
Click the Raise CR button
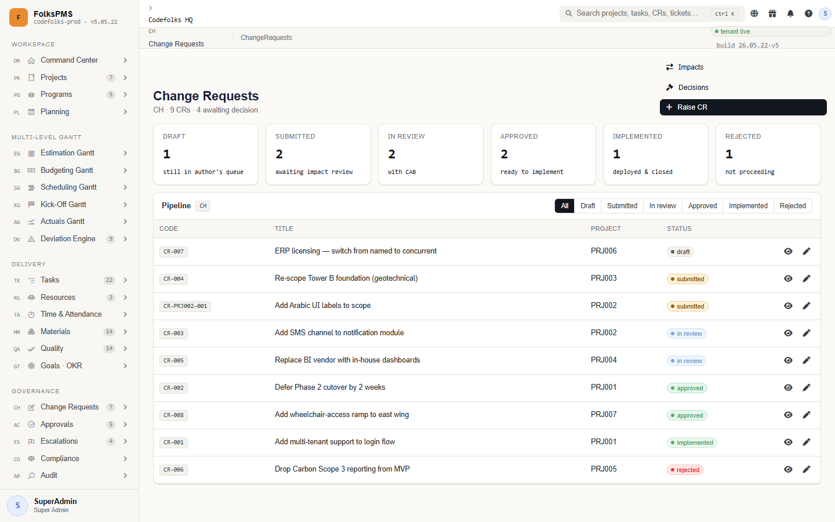pyautogui.click(x=743, y=107)
